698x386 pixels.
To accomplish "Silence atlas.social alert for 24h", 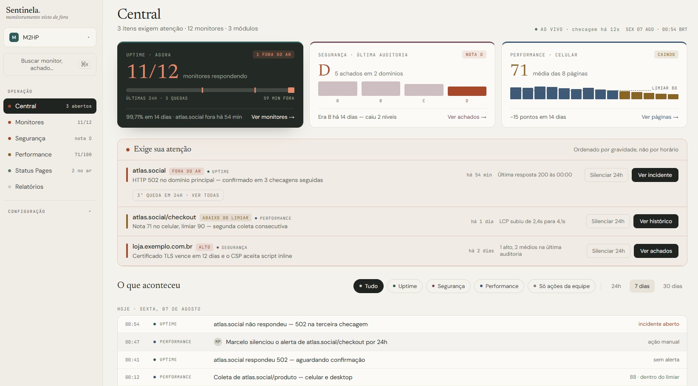I will point(606,175).
